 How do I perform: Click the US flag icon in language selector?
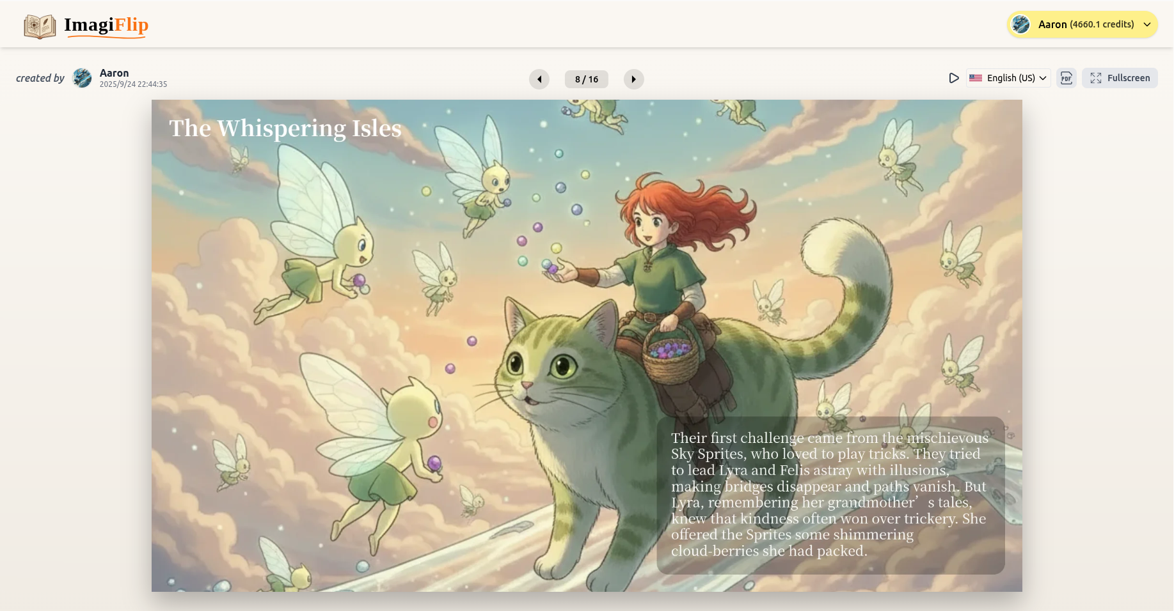tap(975, 77)
